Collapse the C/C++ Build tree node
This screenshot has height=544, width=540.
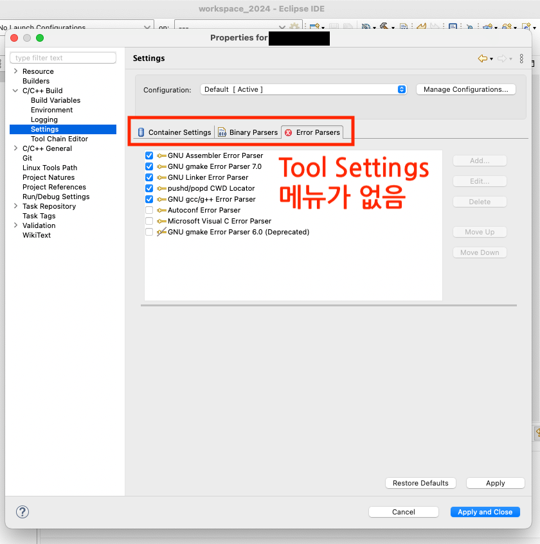pos(15,91)
